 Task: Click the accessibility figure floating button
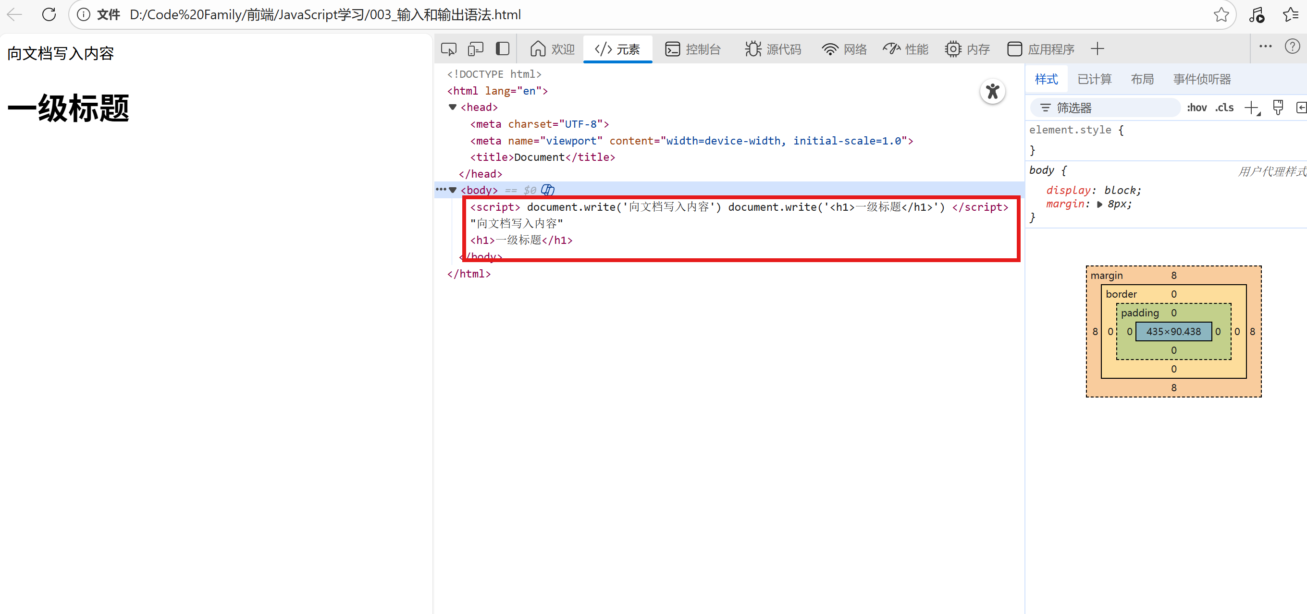click(992, 92)
